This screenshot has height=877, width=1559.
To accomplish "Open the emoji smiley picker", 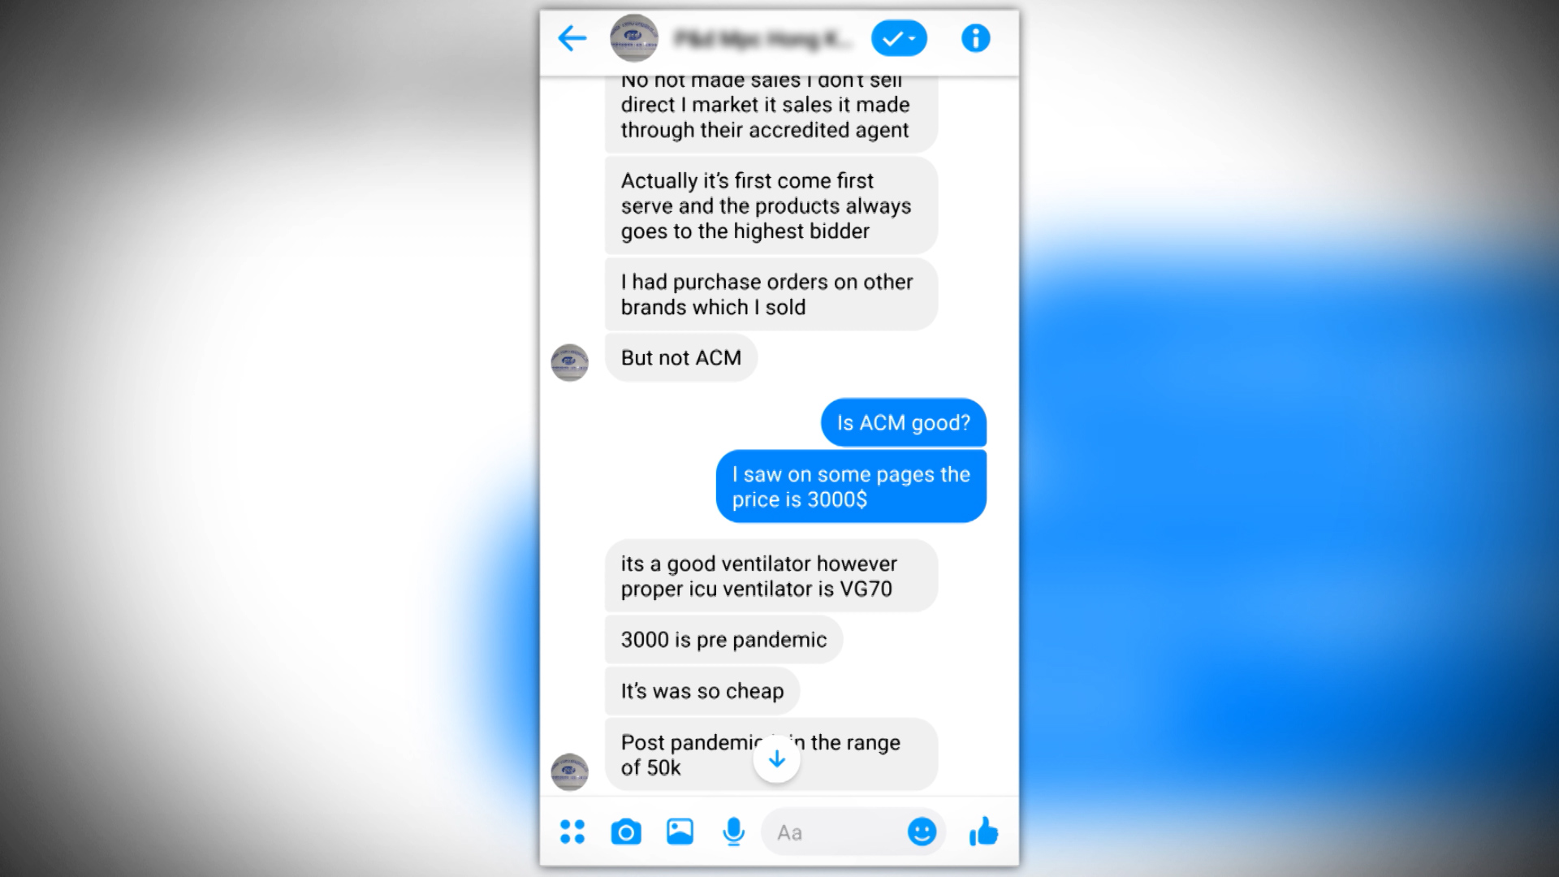I will (922, 832).
